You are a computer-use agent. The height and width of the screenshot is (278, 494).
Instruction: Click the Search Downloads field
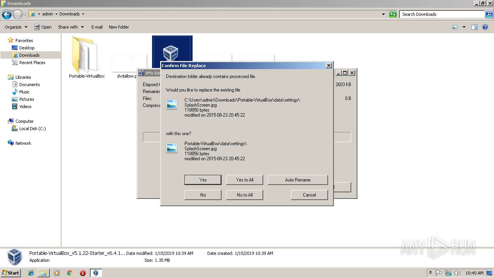(x=442, y=14)
